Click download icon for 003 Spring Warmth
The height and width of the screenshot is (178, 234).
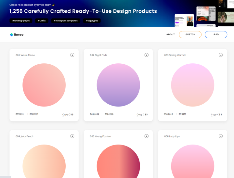point(221,55)
